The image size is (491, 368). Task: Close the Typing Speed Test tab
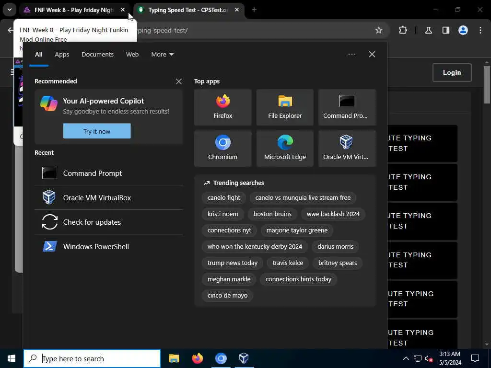pyautogui.click(x=237, y=10)
